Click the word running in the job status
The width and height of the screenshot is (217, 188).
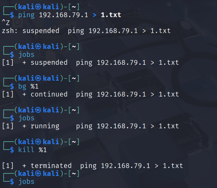click(45, 126)
